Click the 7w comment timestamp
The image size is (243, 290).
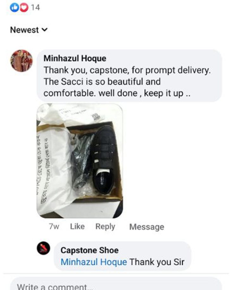tap(54, 226)
